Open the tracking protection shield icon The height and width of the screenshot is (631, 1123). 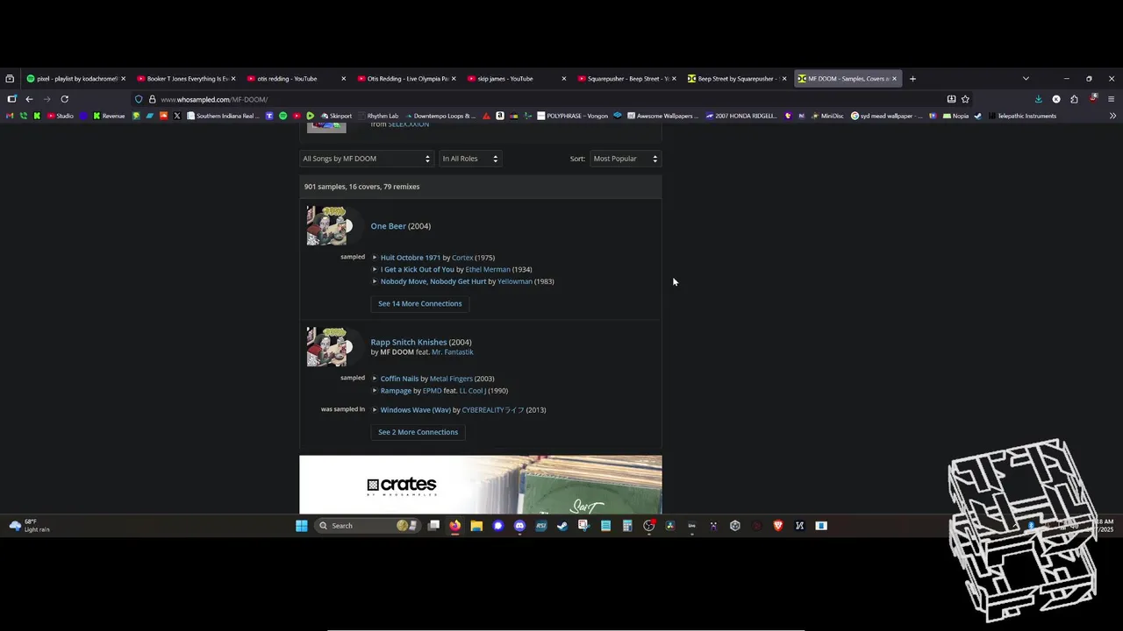click(x=139, y=99)
